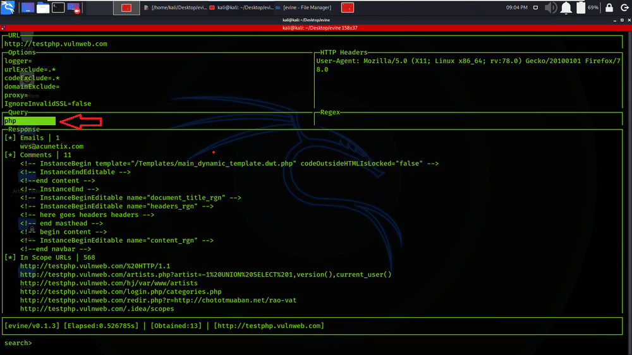
Task: Click the Emails | 1 result heading
Action: coord(32,138)
